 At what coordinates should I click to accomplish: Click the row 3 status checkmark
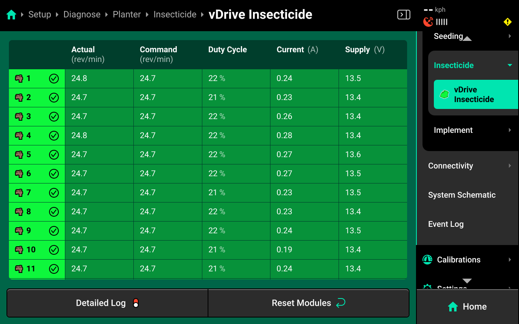[54, 117]
